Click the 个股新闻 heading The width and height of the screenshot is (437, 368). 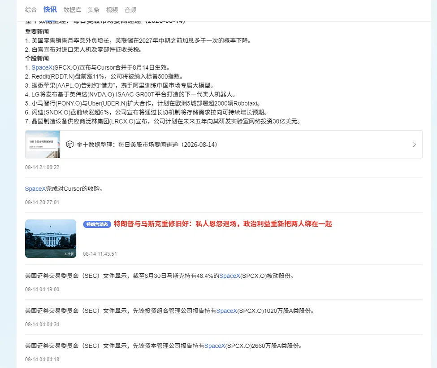click(37, 58)
